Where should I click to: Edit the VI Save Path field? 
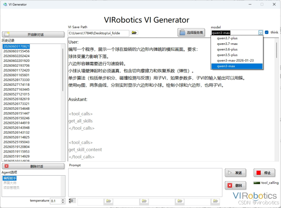[x=99, y=33]
